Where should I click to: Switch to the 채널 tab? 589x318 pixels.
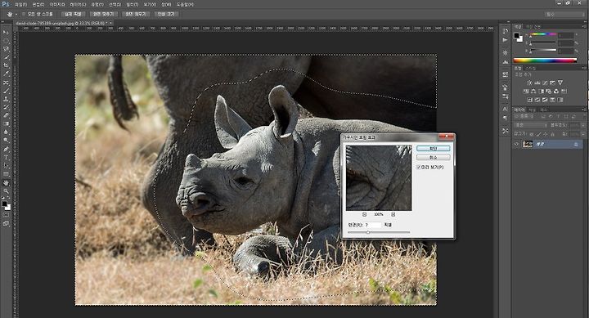[533, 110]
